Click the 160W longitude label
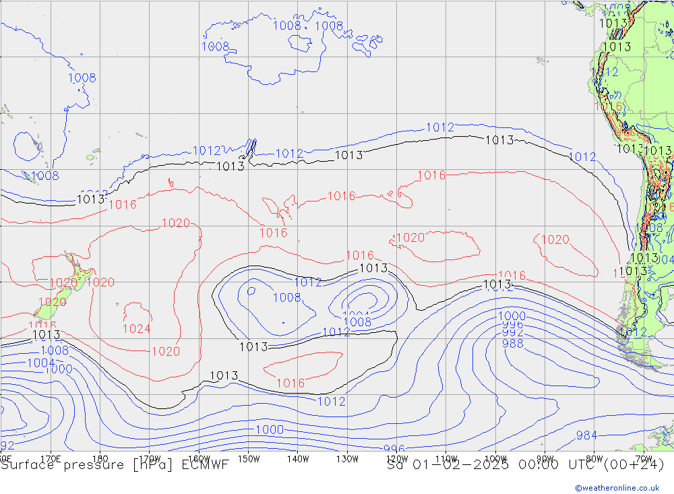This screenshot has height=494, width=674. (199, 459)
